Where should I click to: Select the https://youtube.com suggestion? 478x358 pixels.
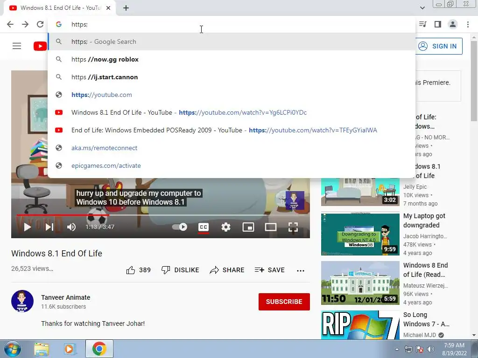232,95
